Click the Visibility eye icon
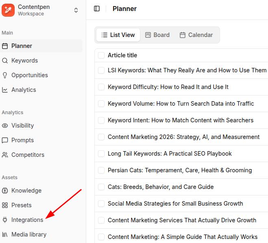The height and width of the screenshot is (243, 268). (x=5, y=126)
